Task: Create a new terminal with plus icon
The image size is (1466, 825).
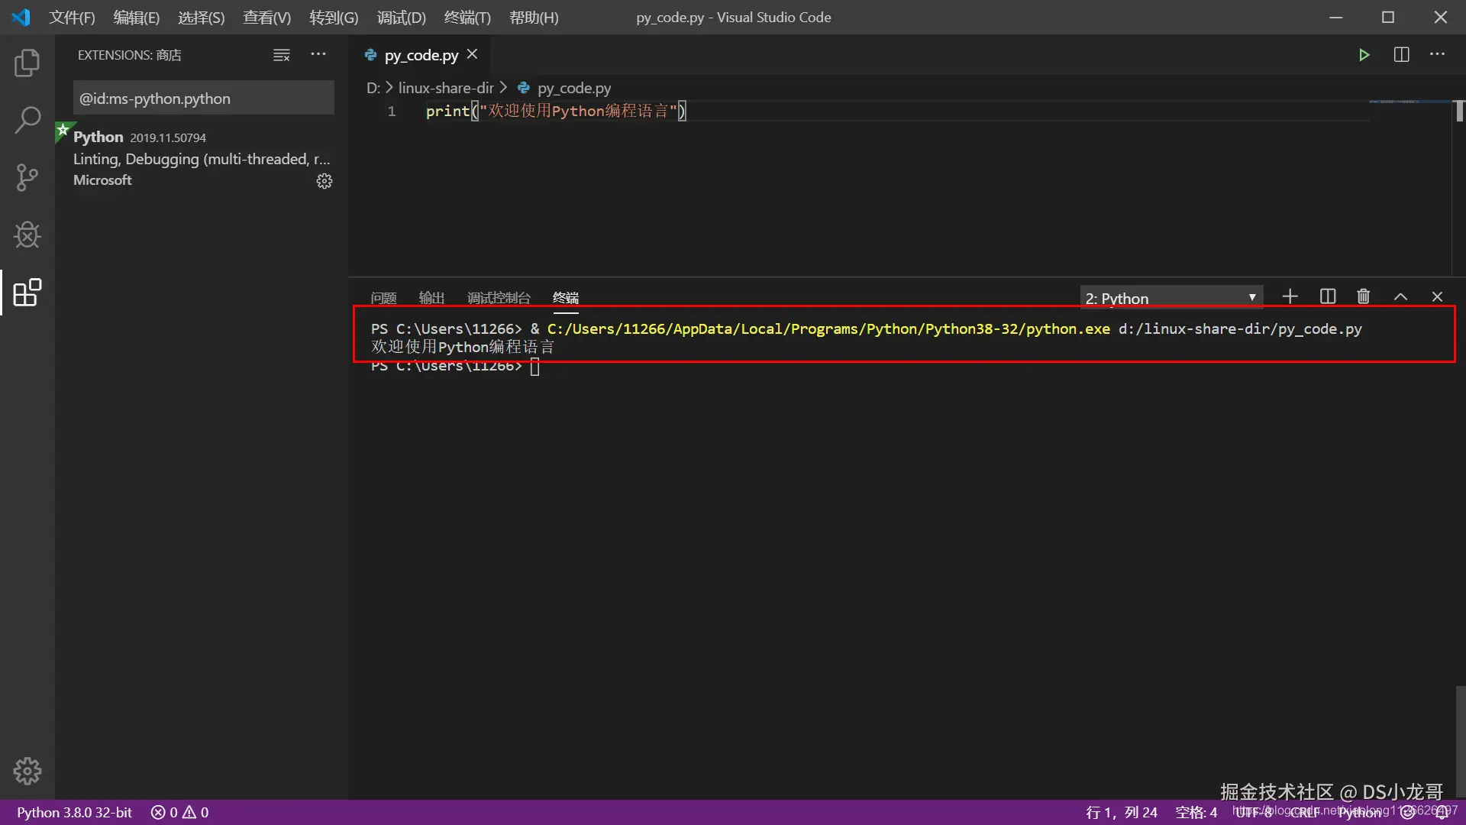Action: click(x=1290, y=296)
